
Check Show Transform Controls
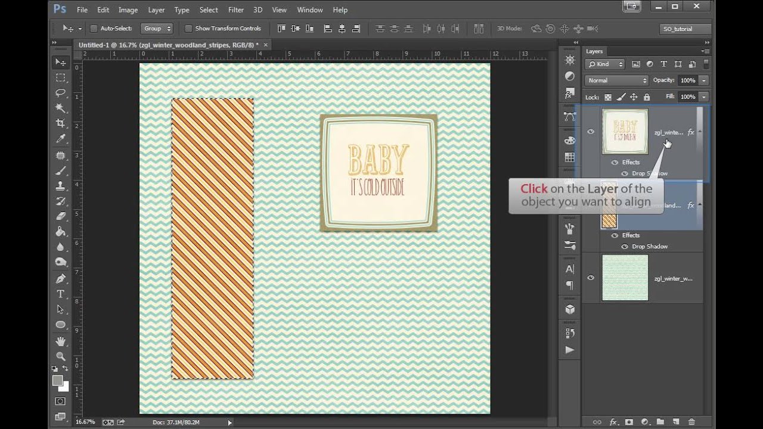tap(188, 29)
